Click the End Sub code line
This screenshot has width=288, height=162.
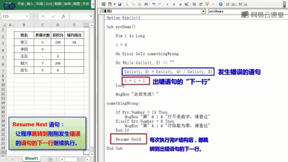[x=114, y=148]
